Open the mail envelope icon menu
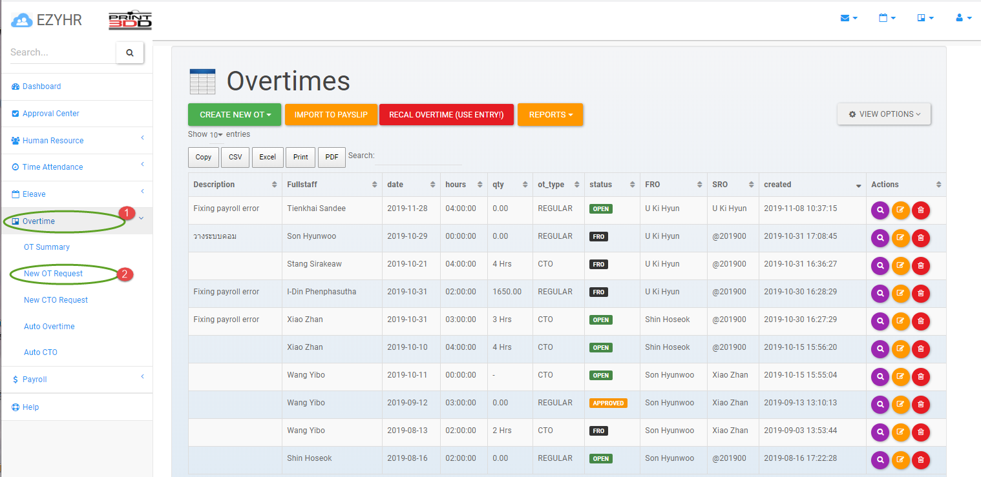 pos(849,18)
